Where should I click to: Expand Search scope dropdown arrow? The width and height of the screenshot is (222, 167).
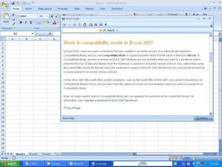117,30
